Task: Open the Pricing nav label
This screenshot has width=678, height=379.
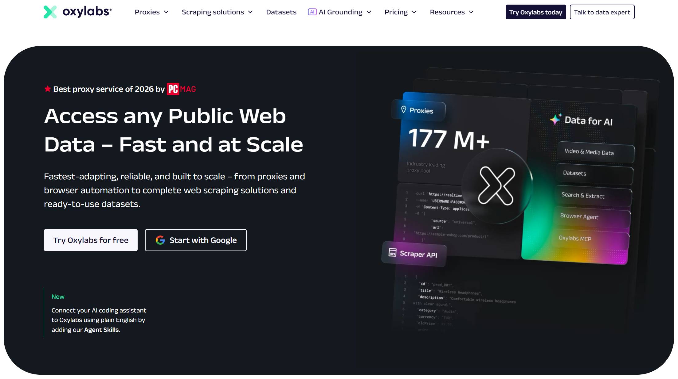Action: point(396,12)
